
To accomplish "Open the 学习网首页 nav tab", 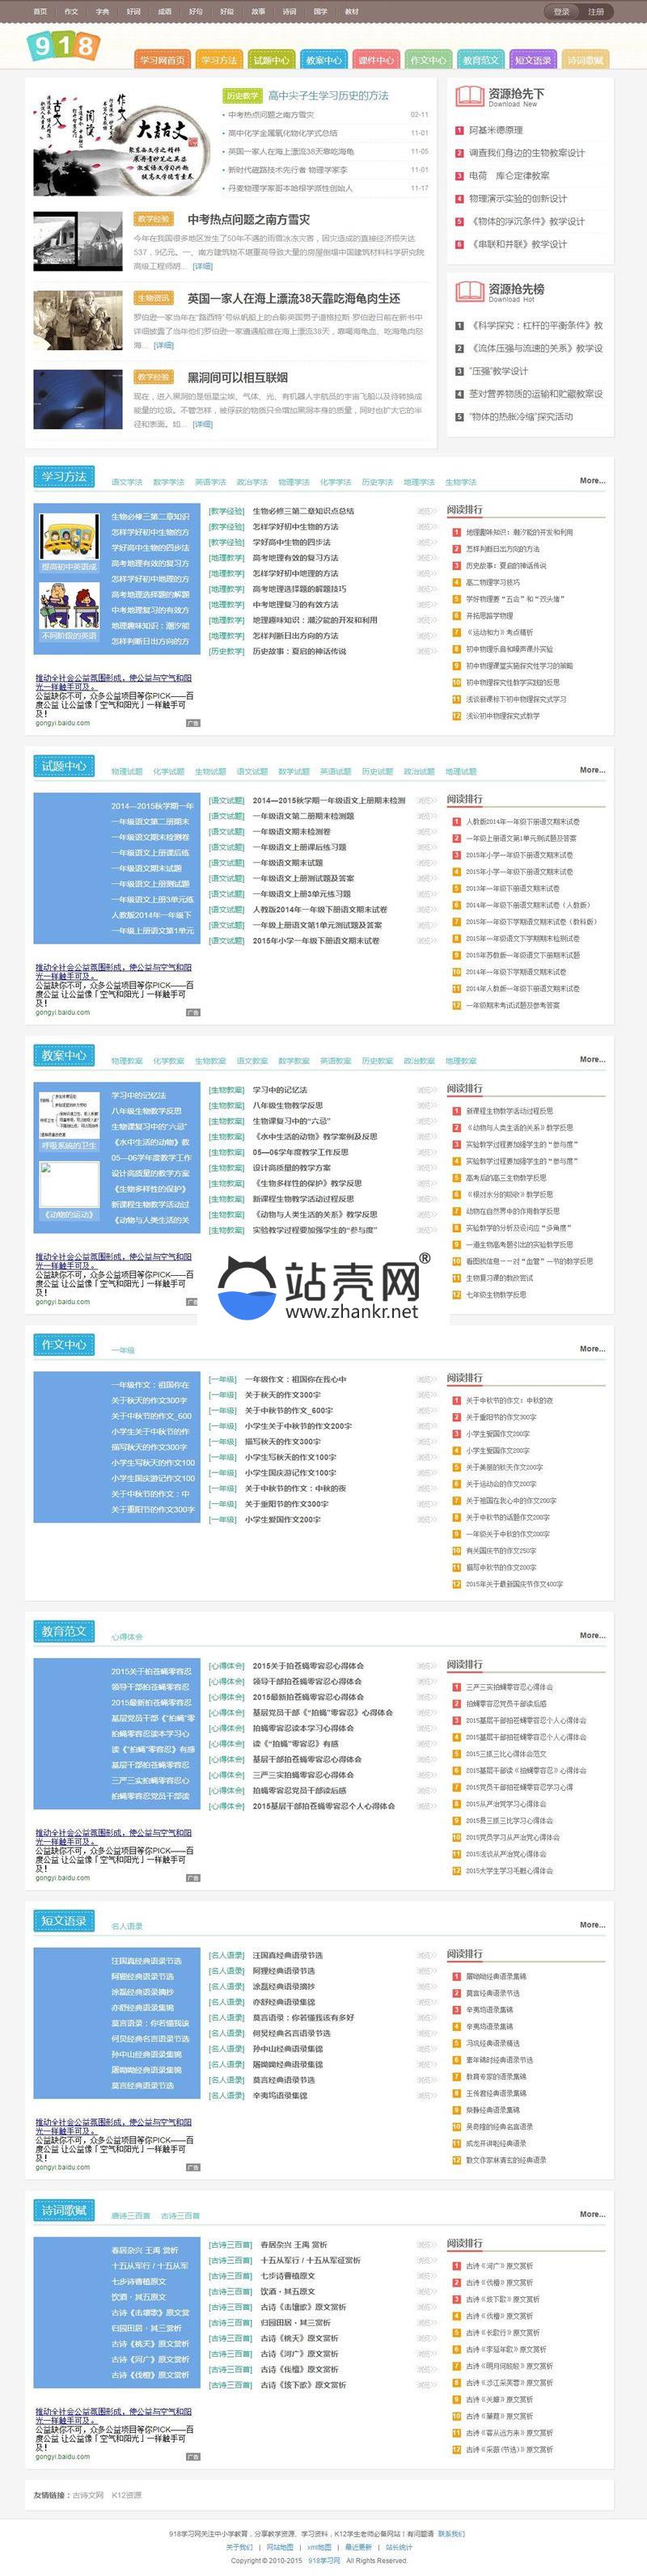I will [162, 60].
